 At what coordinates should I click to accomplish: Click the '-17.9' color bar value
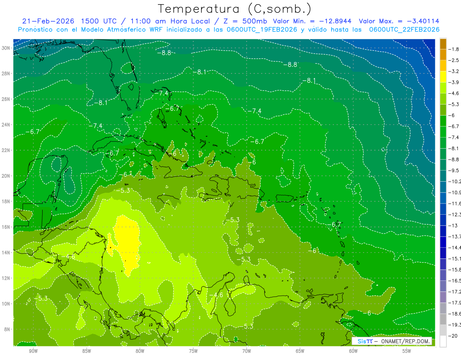tap(455, 303)
